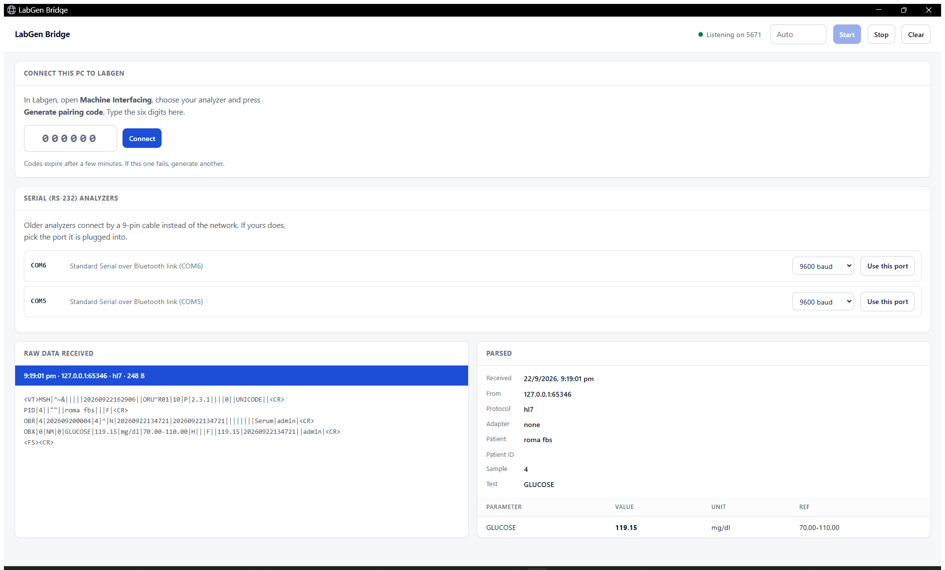Click the Adapter value none
Viewport: 945px width, 570px height.
pyautogui.click(x=532, y=425)
